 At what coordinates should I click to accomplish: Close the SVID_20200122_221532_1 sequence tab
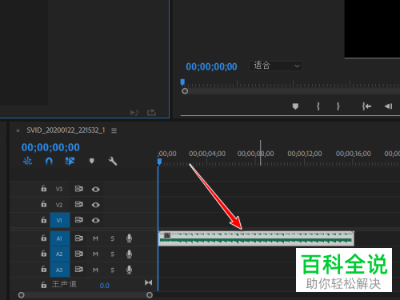pos(18,130)
